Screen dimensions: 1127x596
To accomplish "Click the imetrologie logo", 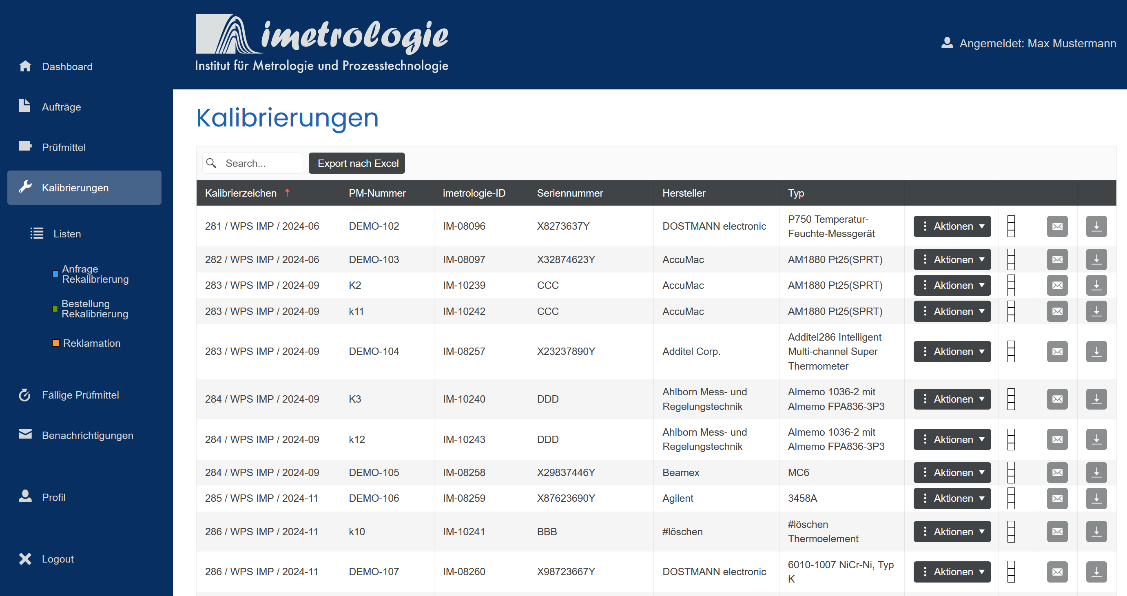I will click(322, 43).
